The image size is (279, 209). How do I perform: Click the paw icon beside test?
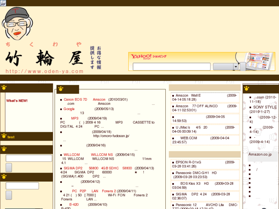(x=4, y=136)
